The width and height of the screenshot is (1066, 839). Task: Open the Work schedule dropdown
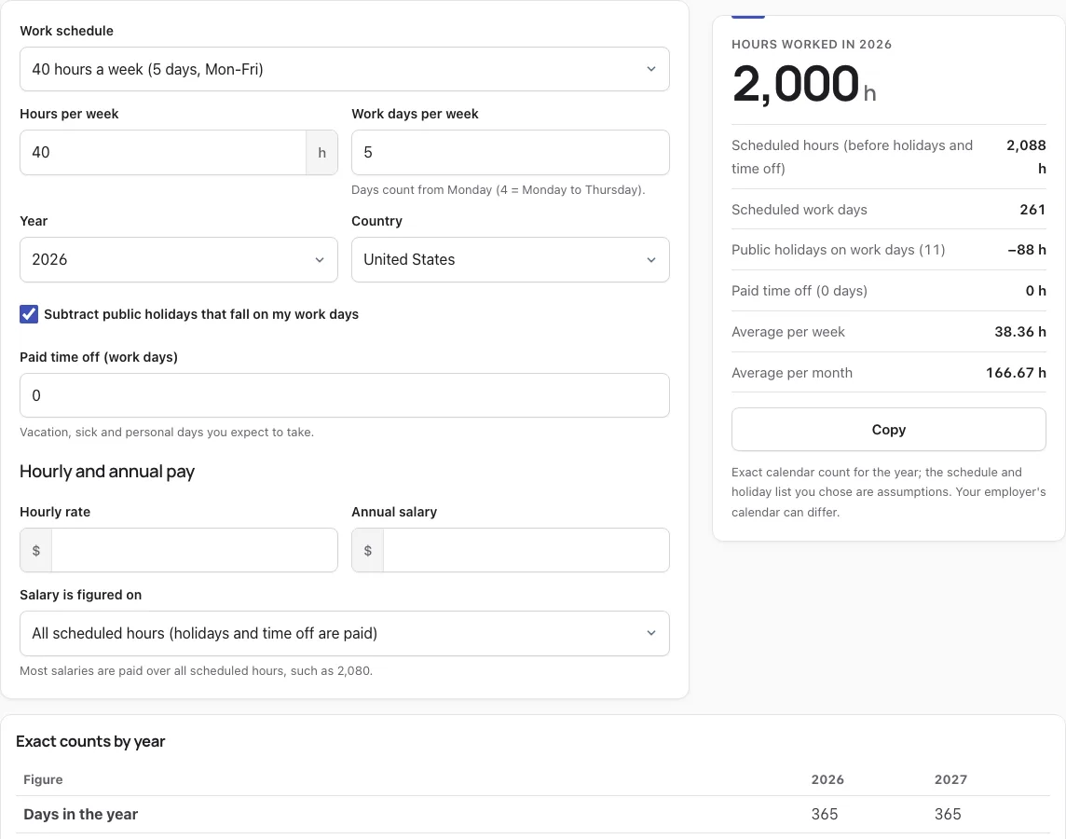coord(344,69)
